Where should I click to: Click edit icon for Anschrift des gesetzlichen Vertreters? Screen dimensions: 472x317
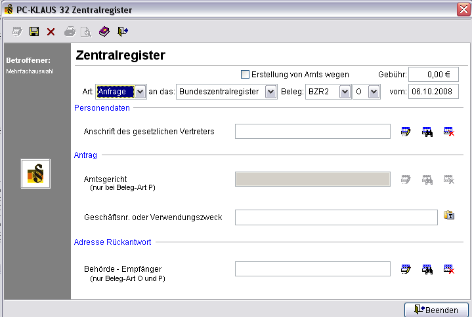pyautogui.click(x=406, y=132)
